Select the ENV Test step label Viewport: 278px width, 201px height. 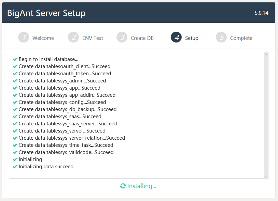point(93,38)
